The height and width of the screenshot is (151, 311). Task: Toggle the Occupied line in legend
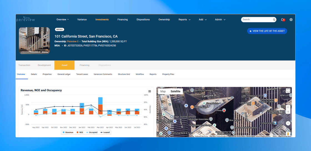(91, 132)
